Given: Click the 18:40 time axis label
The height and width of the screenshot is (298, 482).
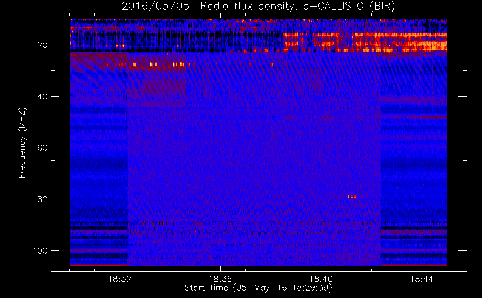Looking at the screenshot, I should (x=321, y=279).
